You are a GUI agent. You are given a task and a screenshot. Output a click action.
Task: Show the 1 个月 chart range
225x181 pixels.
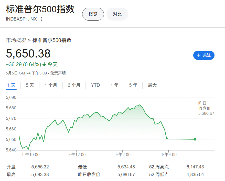tap(51, 85)
